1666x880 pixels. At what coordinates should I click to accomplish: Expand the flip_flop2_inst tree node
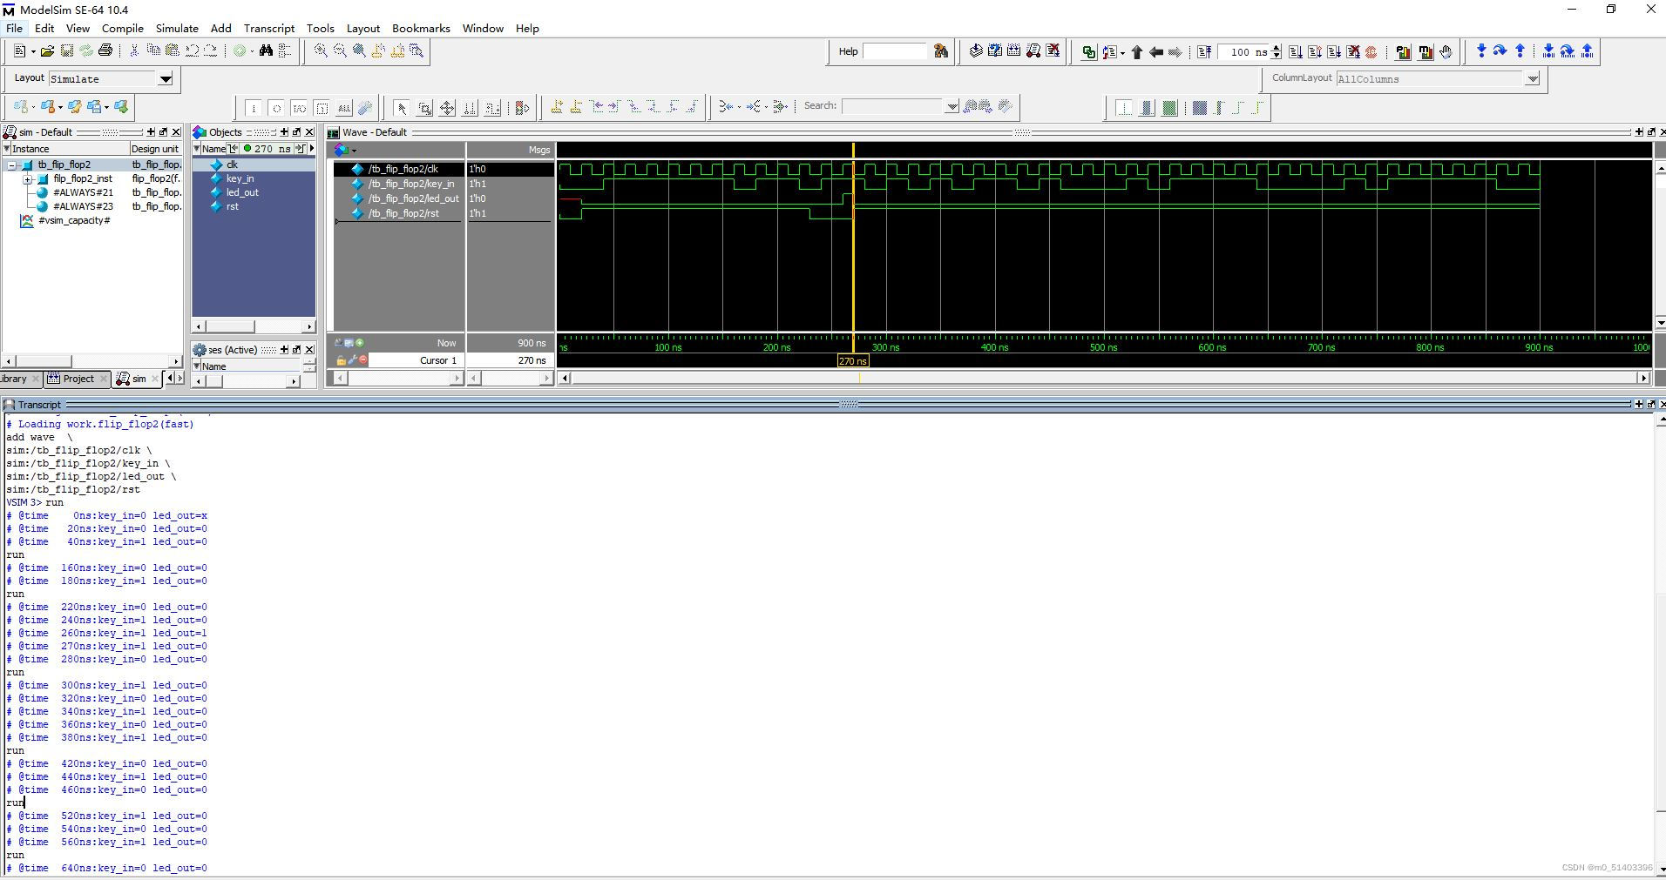[x=28, y=178]
